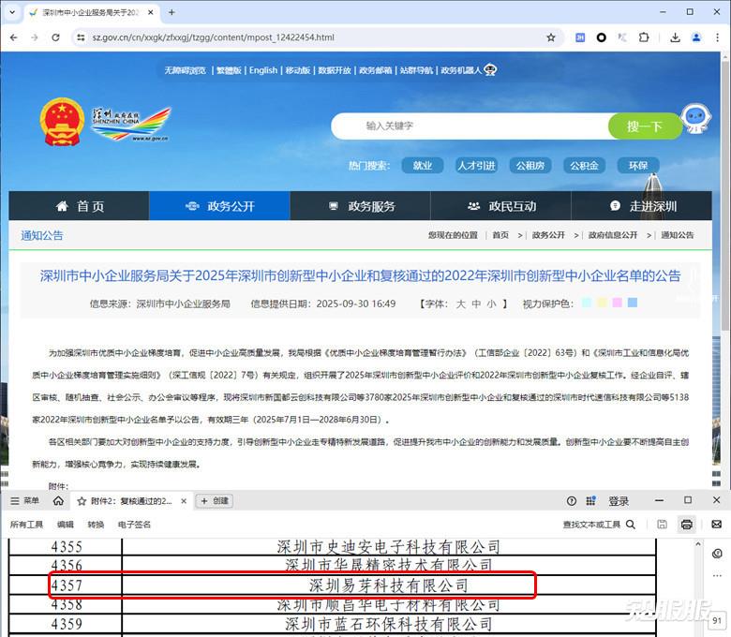This screenshot has height=637, width=731.
Task: Click the save icon in PDF viewer
Action: 663,525
